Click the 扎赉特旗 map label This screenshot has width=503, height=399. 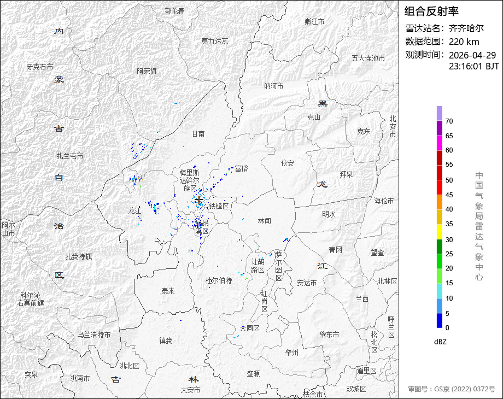[79, 256]
